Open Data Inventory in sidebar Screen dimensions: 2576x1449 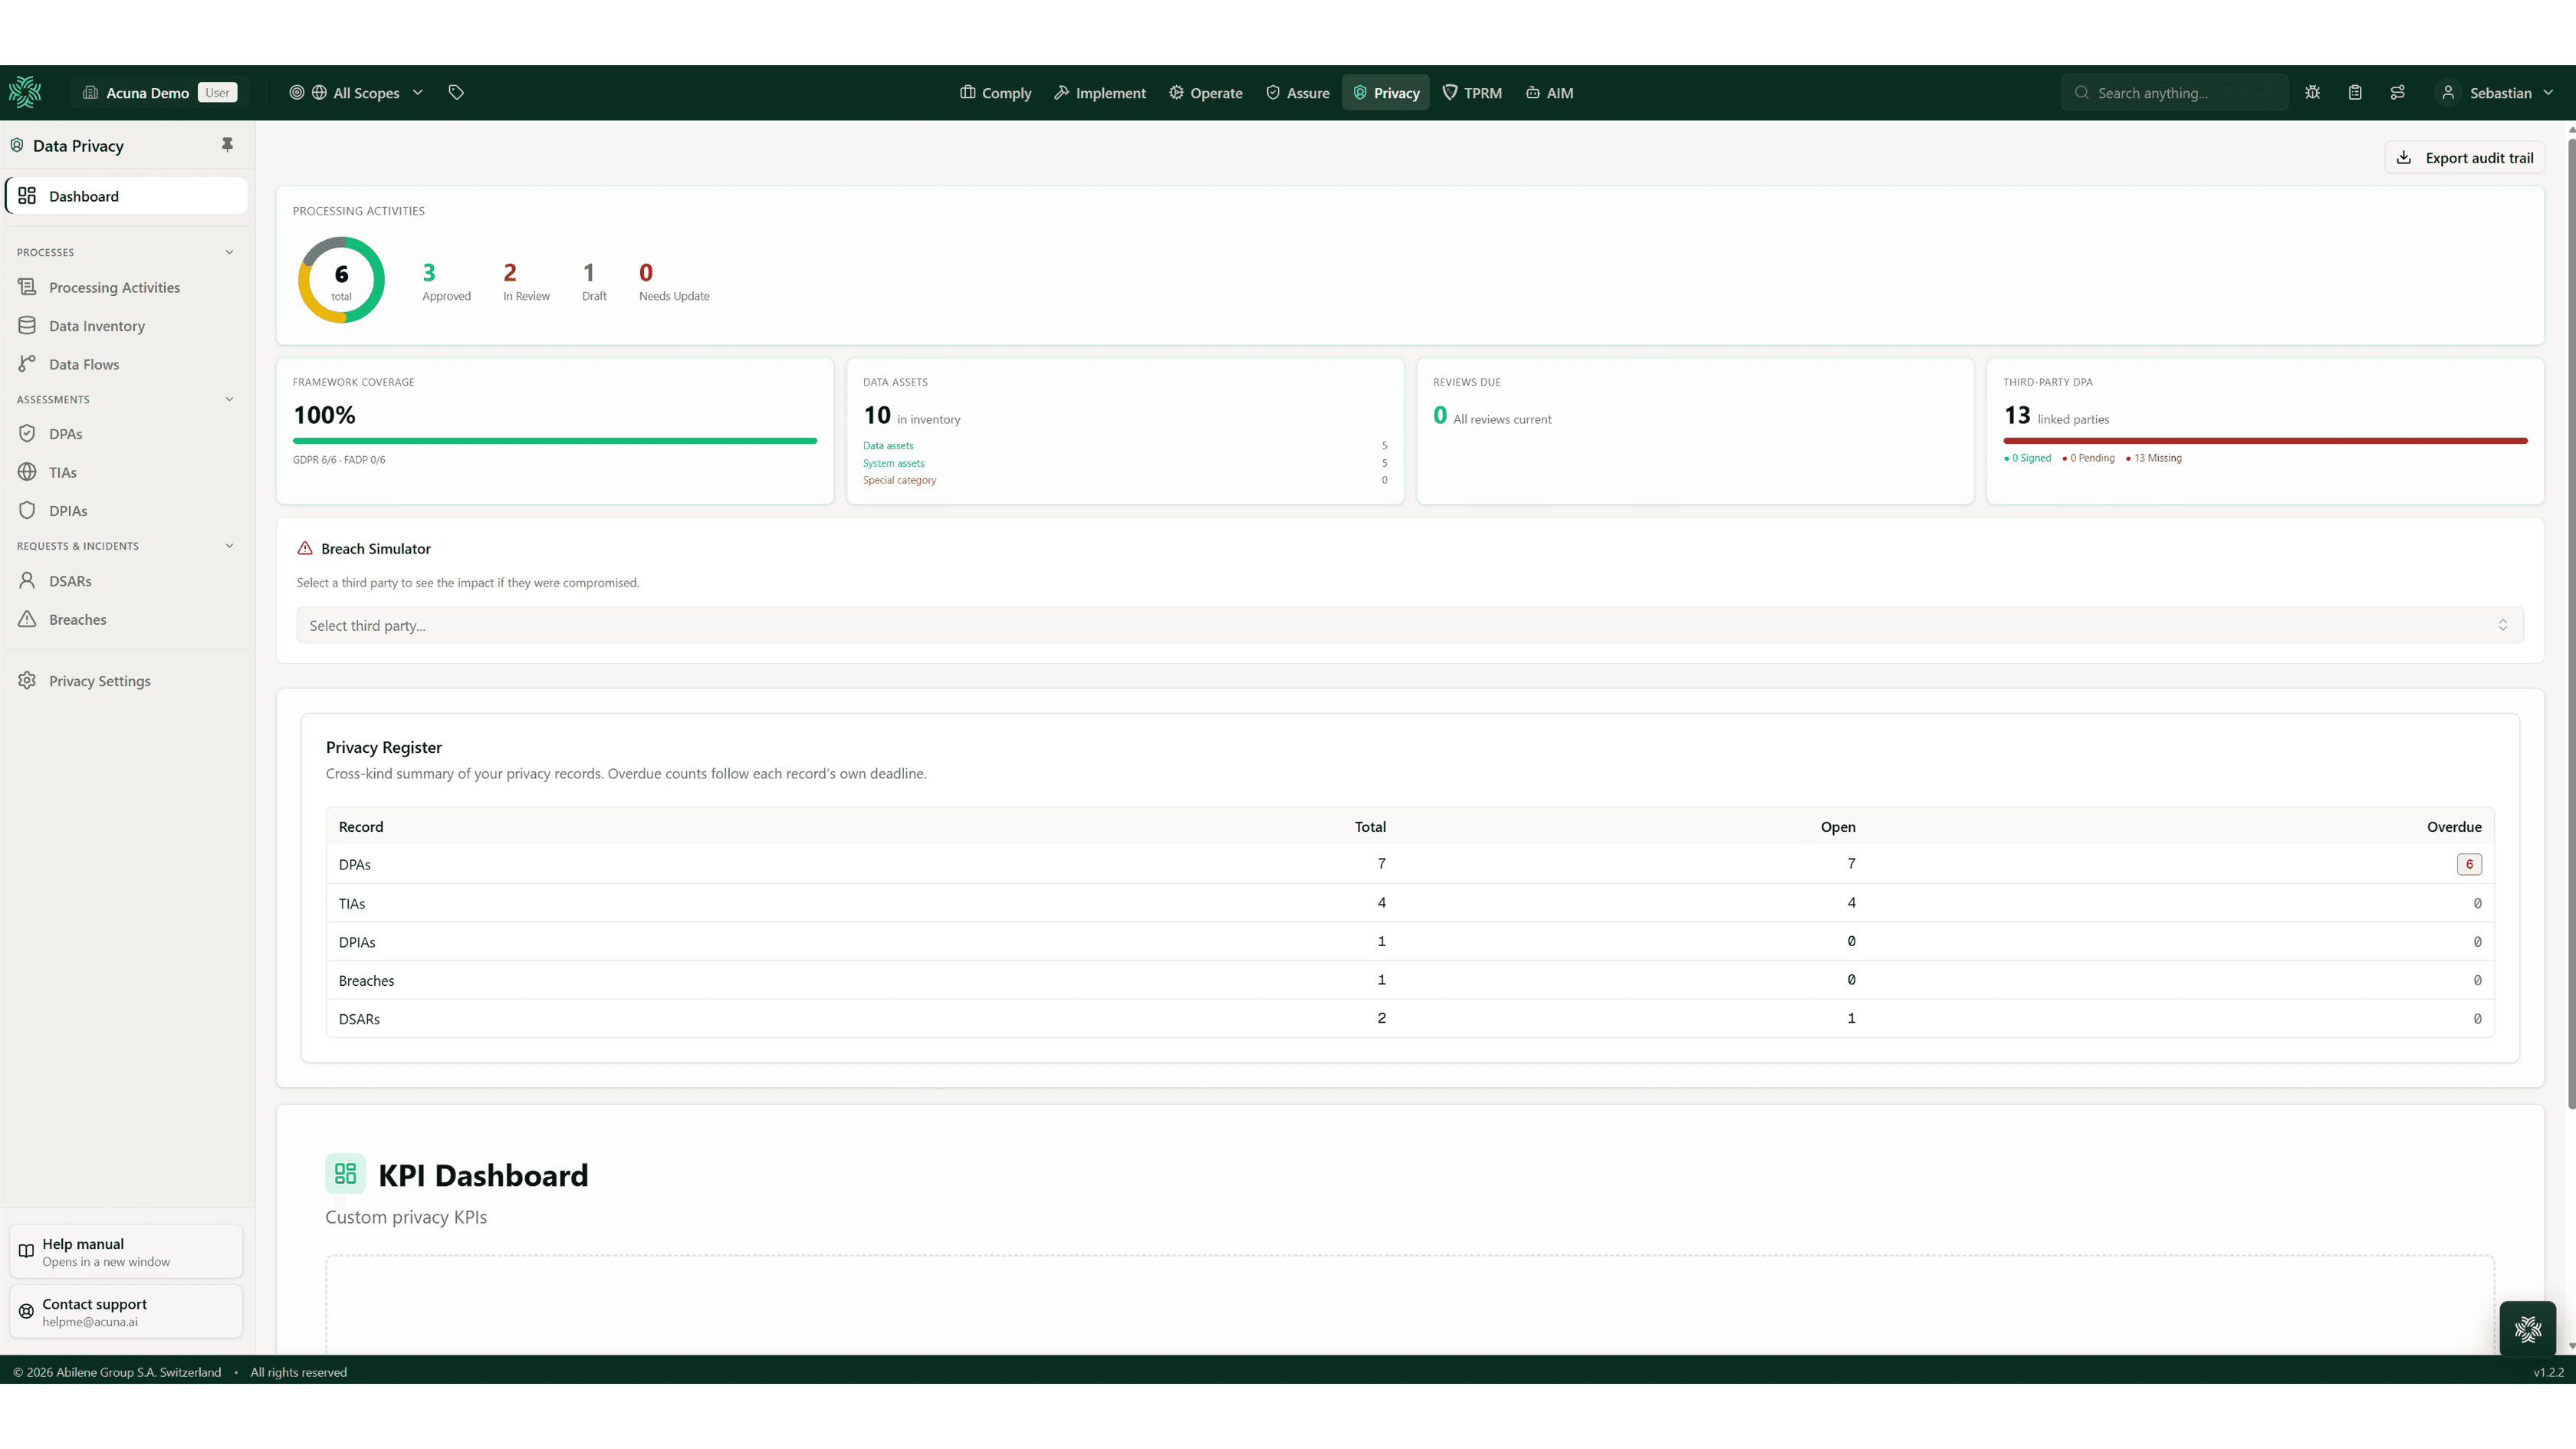[126, 326]
